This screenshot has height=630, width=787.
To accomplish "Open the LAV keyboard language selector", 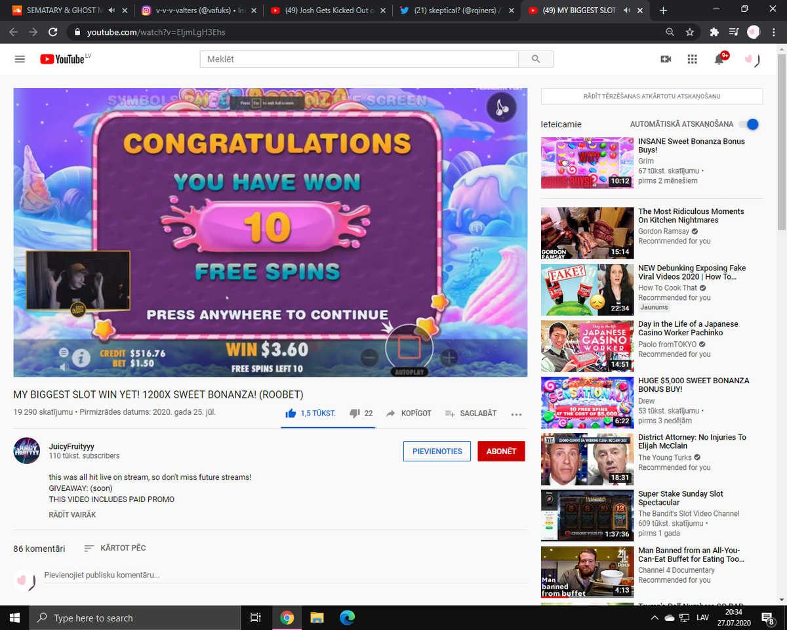I will (702, 618).
